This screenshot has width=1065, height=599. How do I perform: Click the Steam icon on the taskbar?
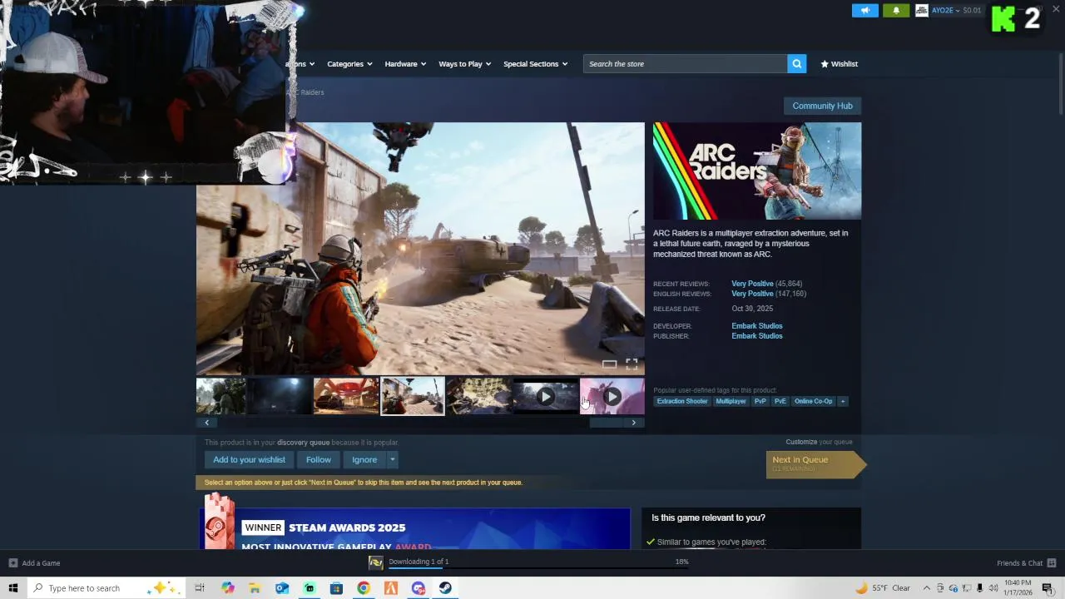pos(445,588)
